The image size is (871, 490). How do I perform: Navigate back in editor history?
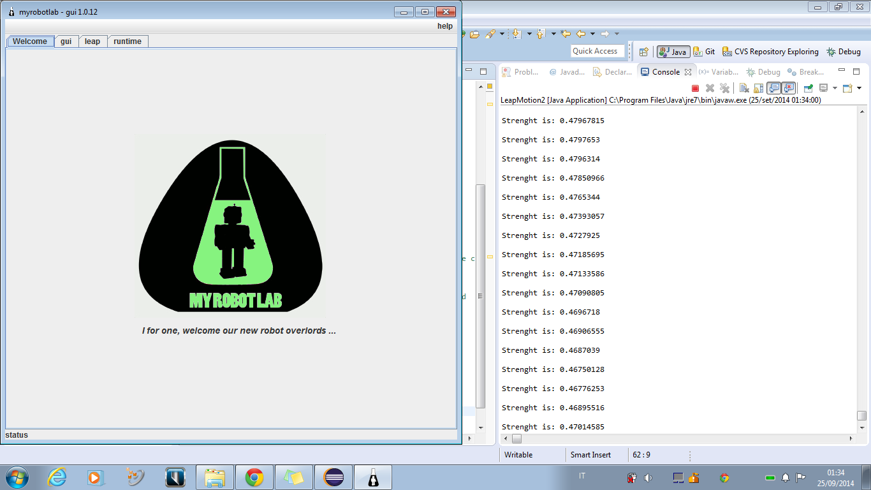coord(581,34)
